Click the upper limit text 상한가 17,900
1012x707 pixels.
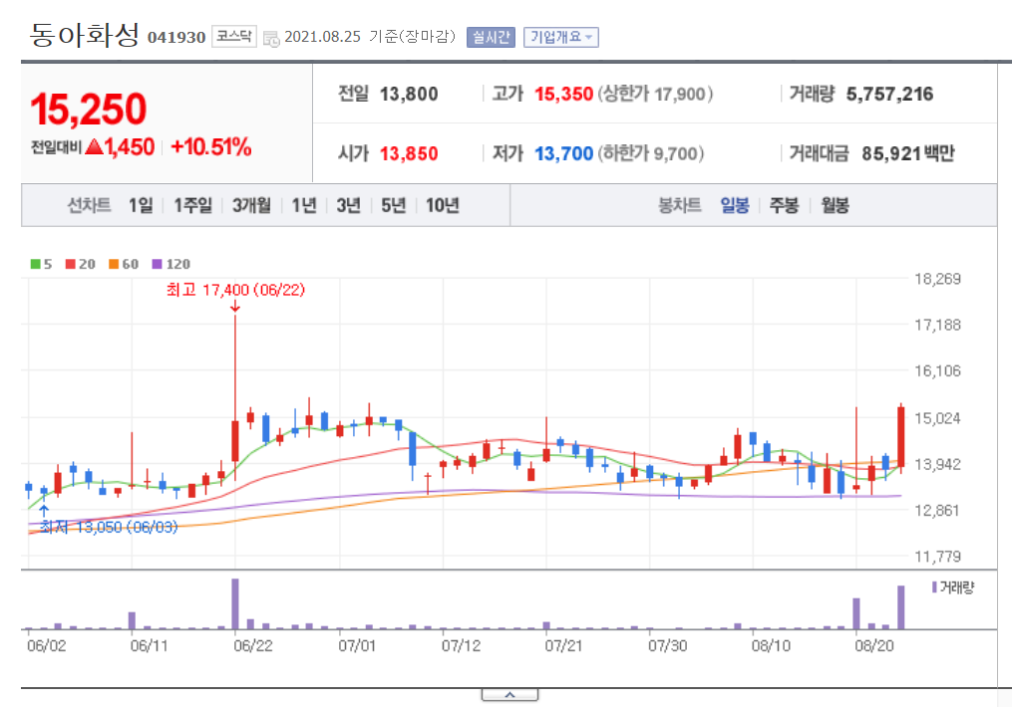coord(654,94)
